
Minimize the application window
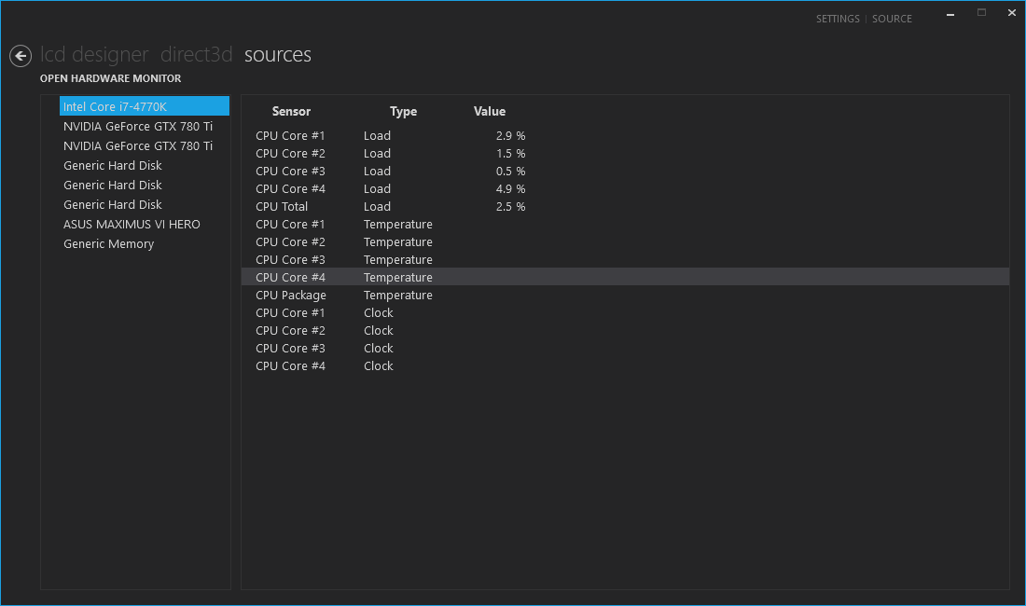coord(950,13)
